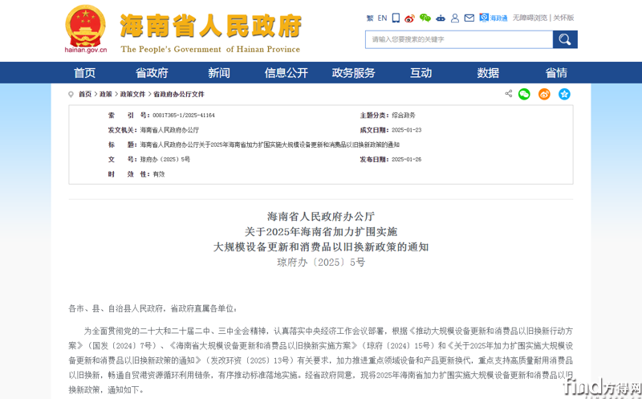Open the user account icon
The image size is (642, 399).
455,18
